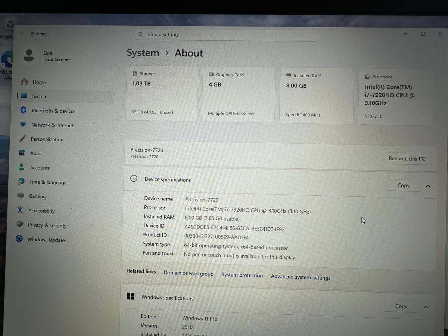Copy the Device specifications
This screenshot has height=336, width=448.
pos(403,185)
